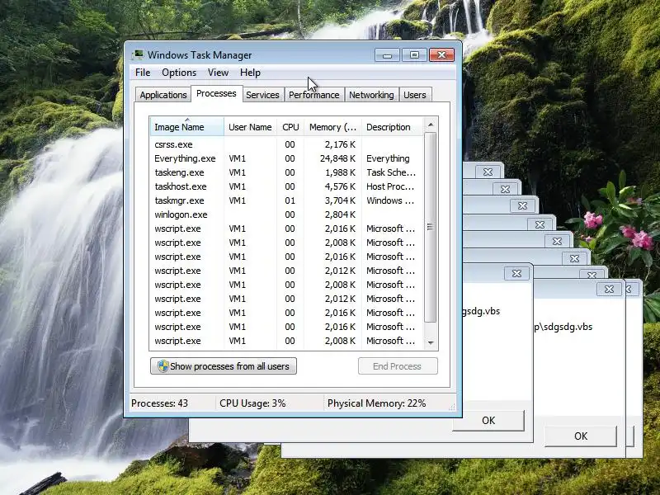The image size is (660, 495).
Task: Click the p\sdgsdg.vbs message text in dialog
Action: point(563,327)
